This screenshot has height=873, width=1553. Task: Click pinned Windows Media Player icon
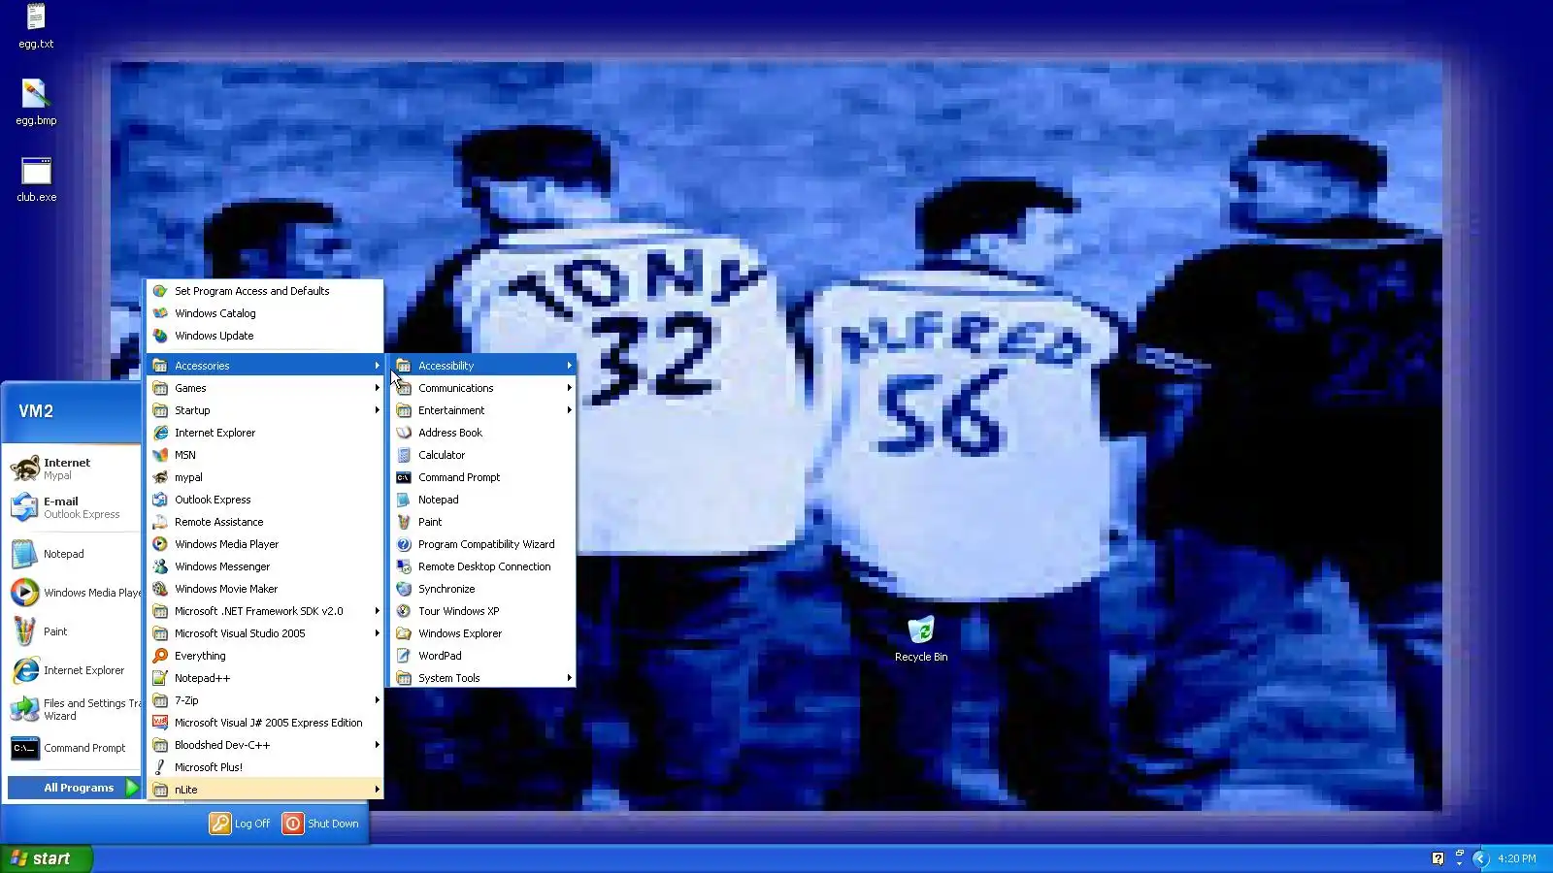point(24,593)
